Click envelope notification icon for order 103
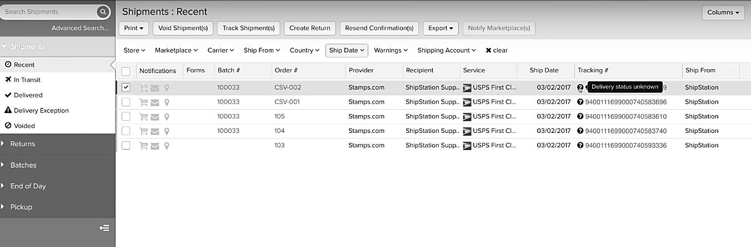 coord(155,145)
